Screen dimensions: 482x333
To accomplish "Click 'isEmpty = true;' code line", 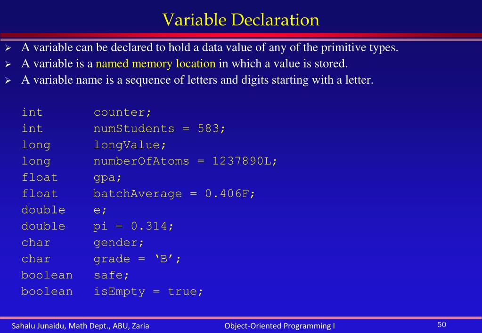I will click(148, 291).
